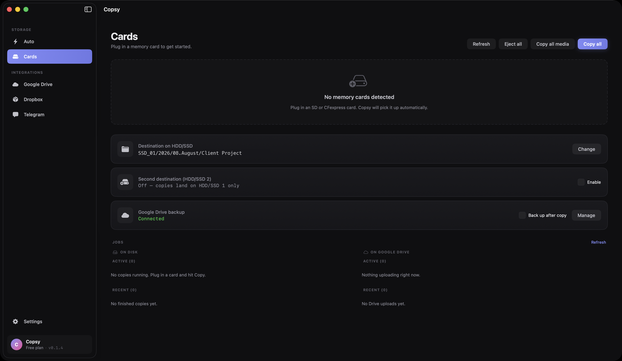Click the Cards drive icon in sidebar

(x=16, y=57)
